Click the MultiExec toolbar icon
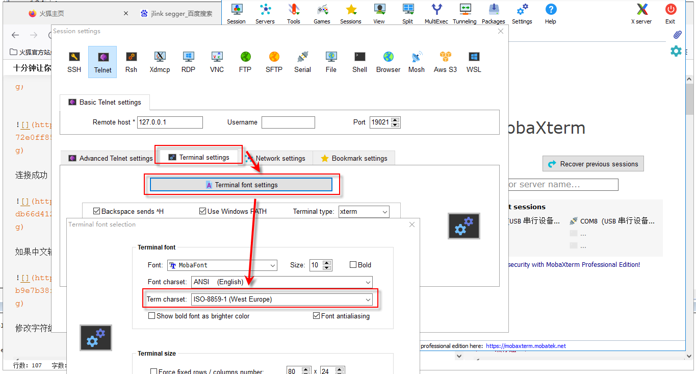The width and height of the screenshot is (696, 374). click(436, 13)
